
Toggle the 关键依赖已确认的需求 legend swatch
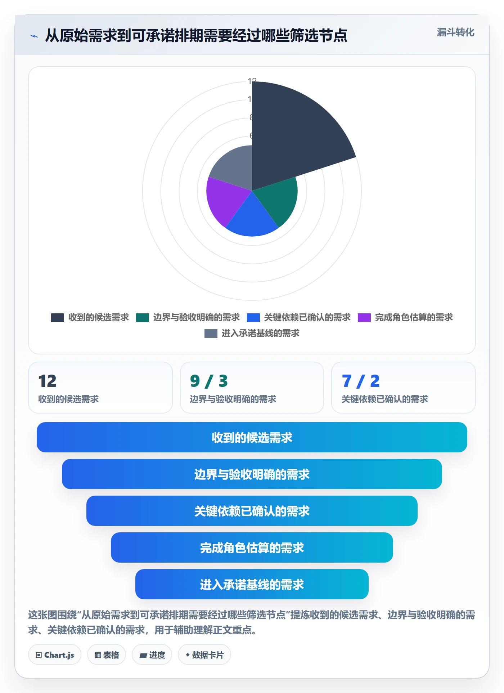pos(253,317)
